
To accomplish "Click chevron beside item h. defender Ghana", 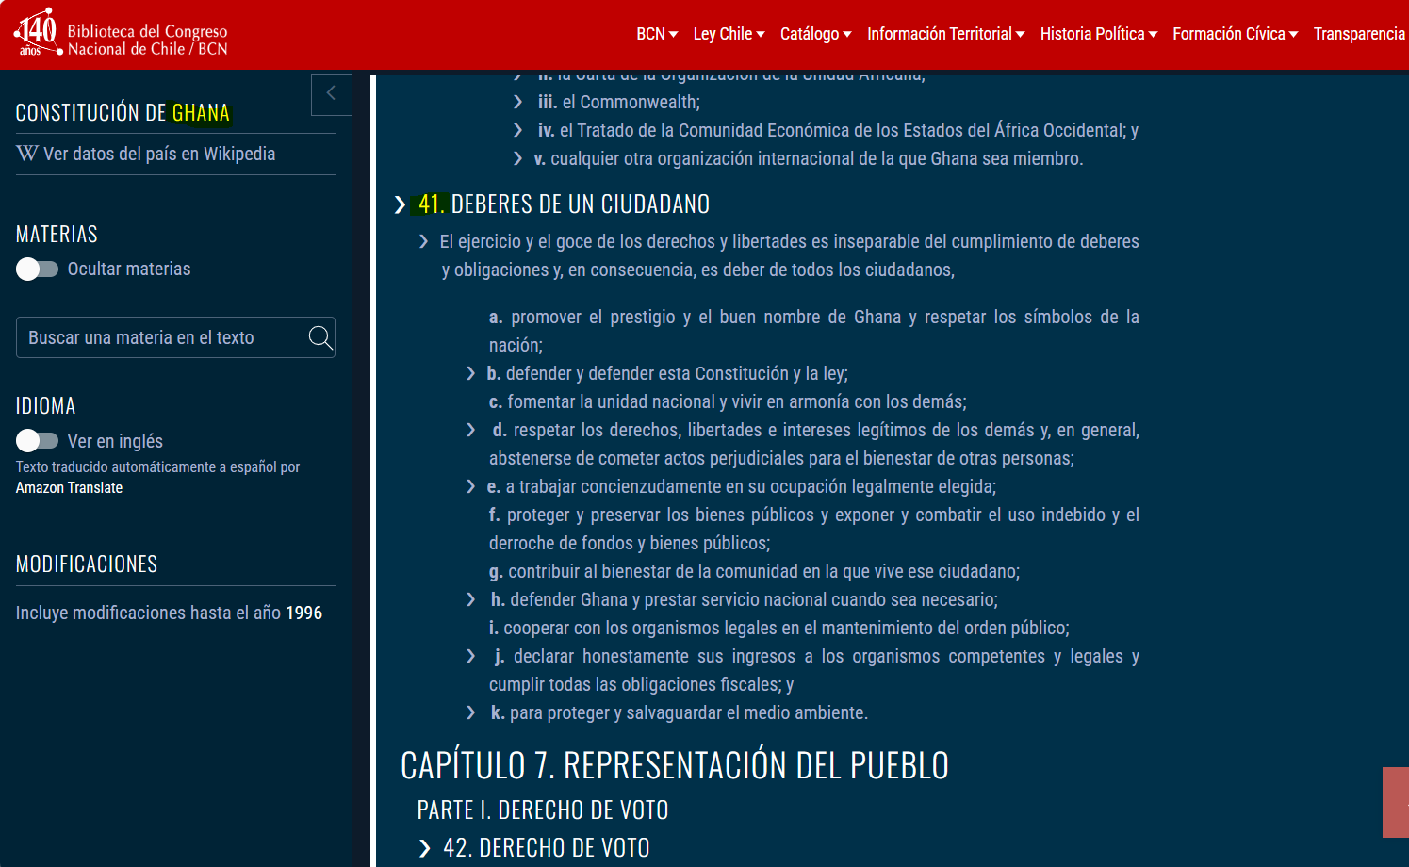I will [471, 600].
